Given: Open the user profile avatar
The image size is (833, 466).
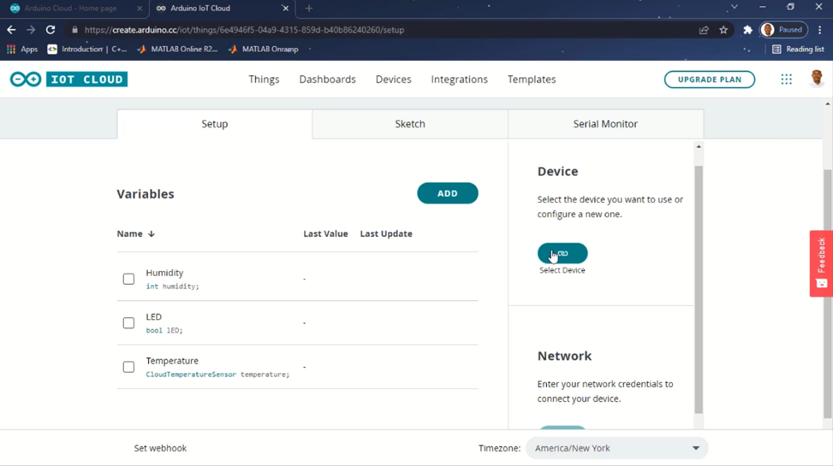Looking at the screenshot, I should tap(817, 79).
